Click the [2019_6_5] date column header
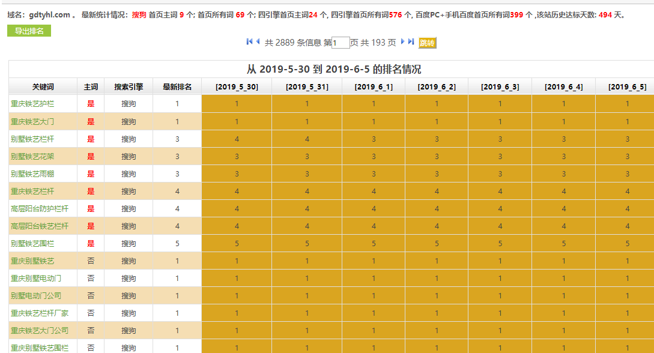654x353 pixels. pyautogui.click(x=627, y=86)
